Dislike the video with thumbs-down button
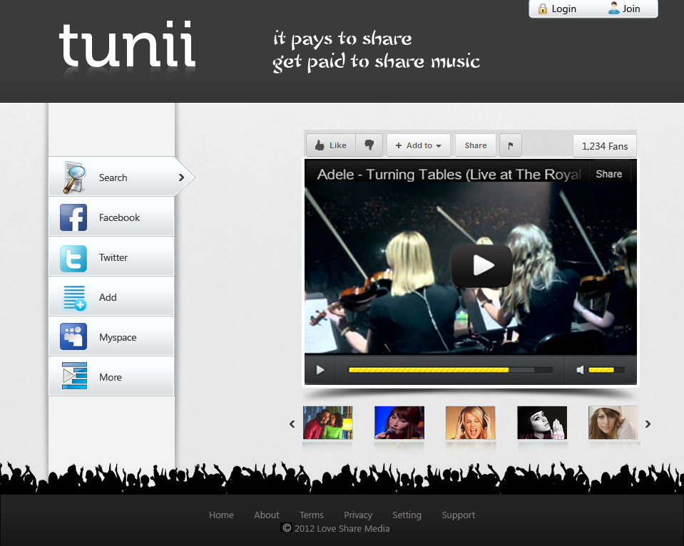Screen dimensions: 684x546 [x=369, y=145]
